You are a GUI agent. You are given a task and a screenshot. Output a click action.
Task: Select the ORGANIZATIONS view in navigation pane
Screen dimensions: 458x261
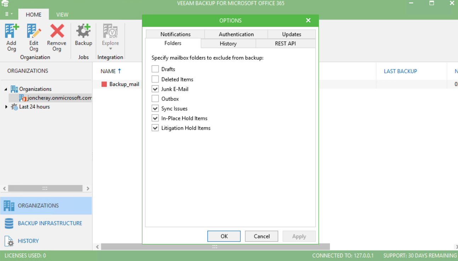(46, 205)
